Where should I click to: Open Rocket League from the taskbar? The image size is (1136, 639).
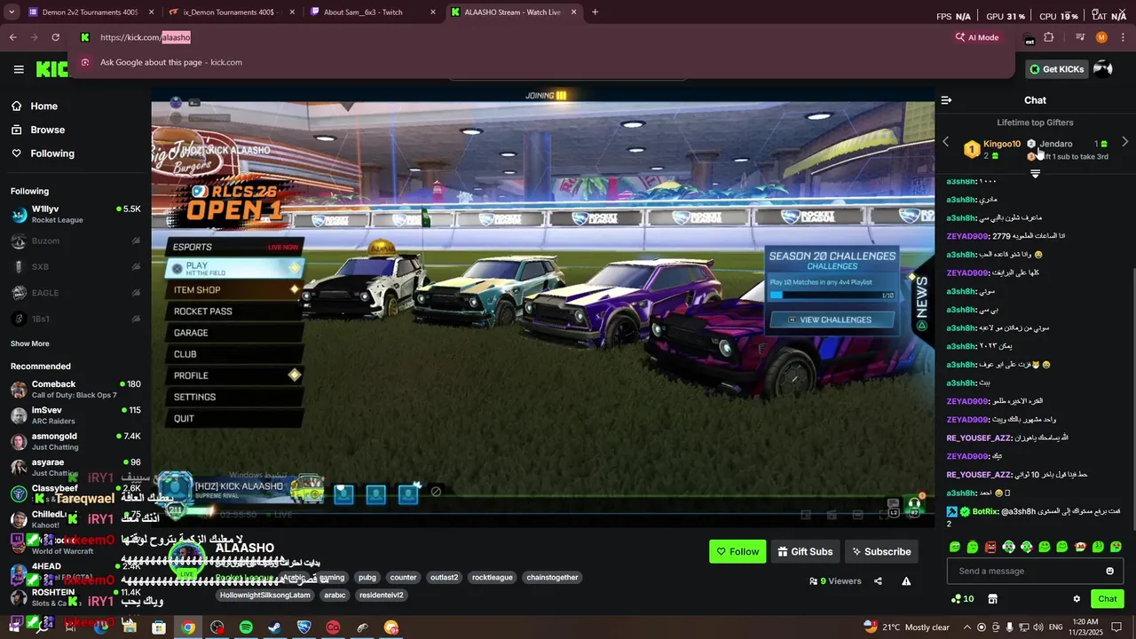click(x=304, y=627)
